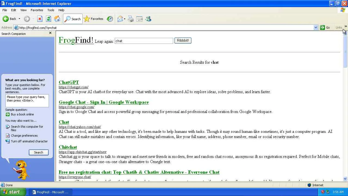Open the History toolbar icon
Viewport: 348px width, 196px height.
coord(110,19)
